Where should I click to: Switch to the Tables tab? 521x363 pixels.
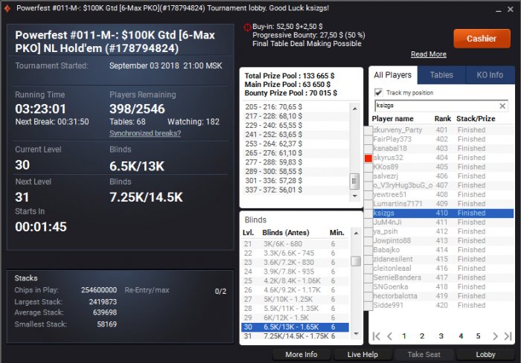[x=441, y=75]
